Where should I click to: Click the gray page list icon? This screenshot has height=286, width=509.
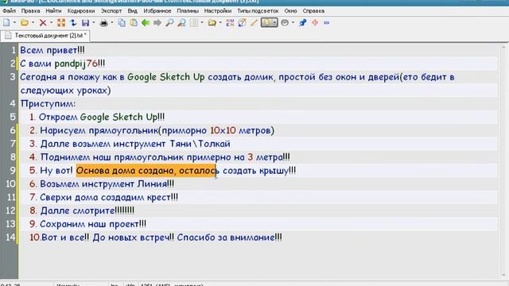[x=194, y=23]
